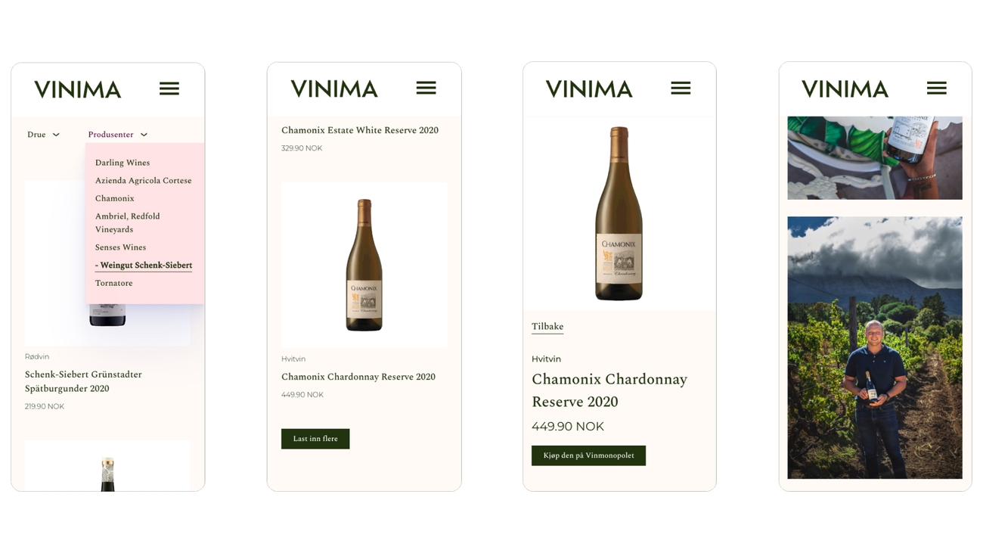
Task: Click selected Weingut Schenk-Siebert option
Action: 144,266
